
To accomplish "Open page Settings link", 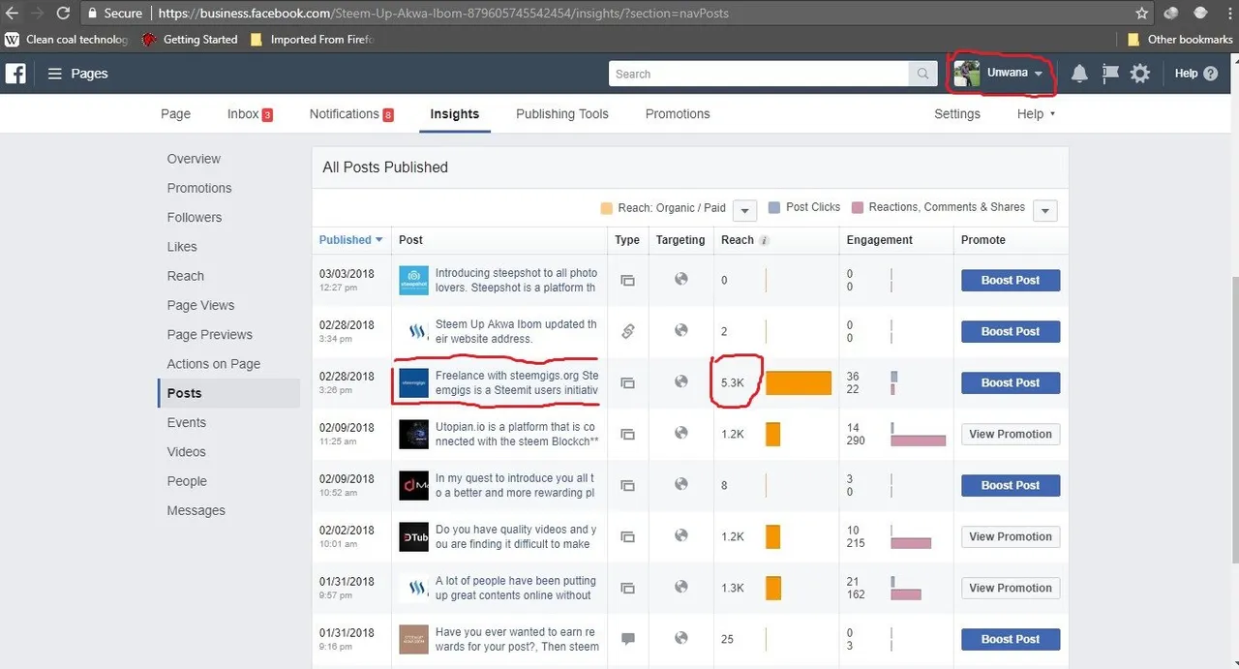I will [x=957, y=114].
